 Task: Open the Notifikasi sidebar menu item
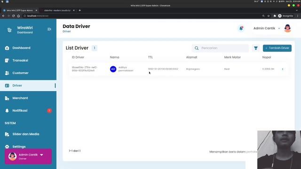[x=28, y=111]
